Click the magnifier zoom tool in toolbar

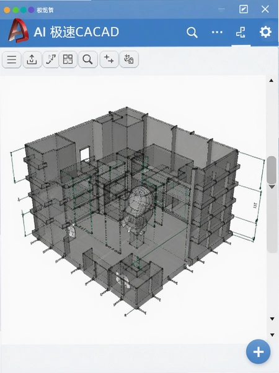point(88,60)
